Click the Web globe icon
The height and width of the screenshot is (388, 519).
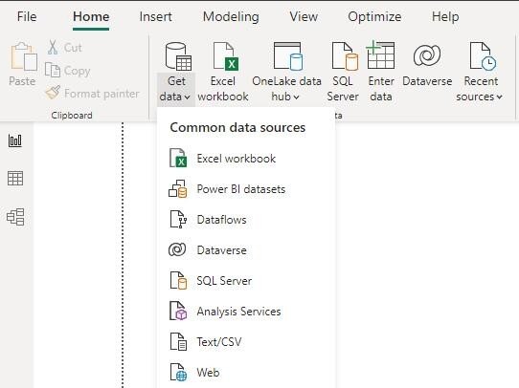(178, 372)
